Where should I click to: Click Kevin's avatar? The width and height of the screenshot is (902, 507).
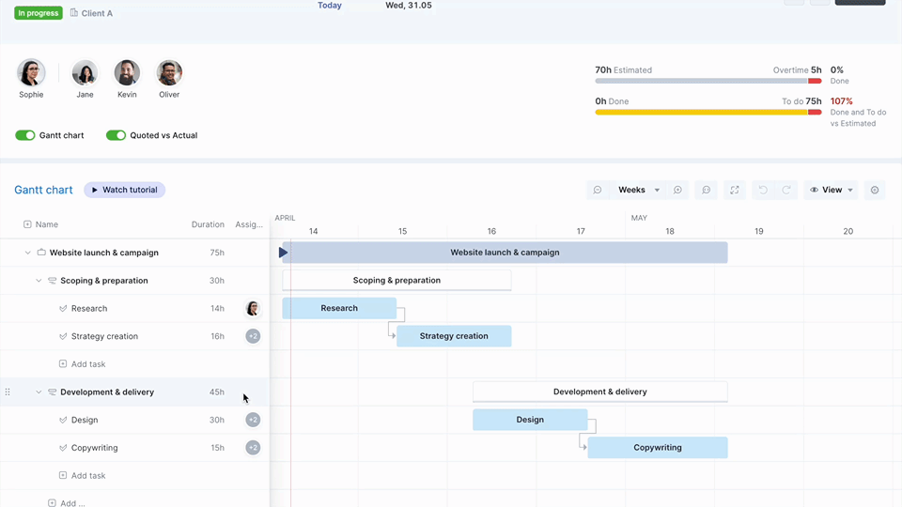click(x=127, y=73)
